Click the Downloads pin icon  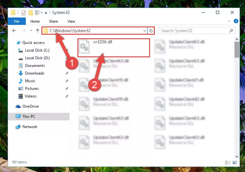(x=67, y=73)
